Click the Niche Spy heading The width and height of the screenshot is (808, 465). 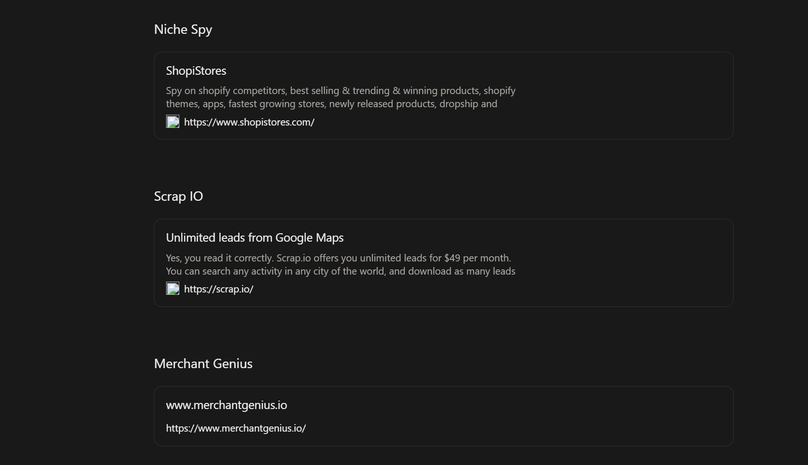[183, 30]
